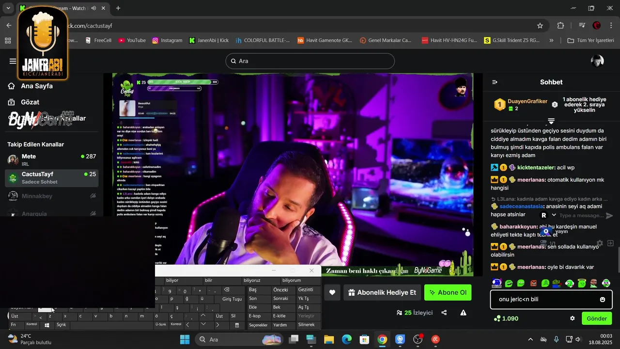This screenshot has height=349, width=620.
Task: Toggle the Kick sidebar hamburger menu
Action: point(13,61)
